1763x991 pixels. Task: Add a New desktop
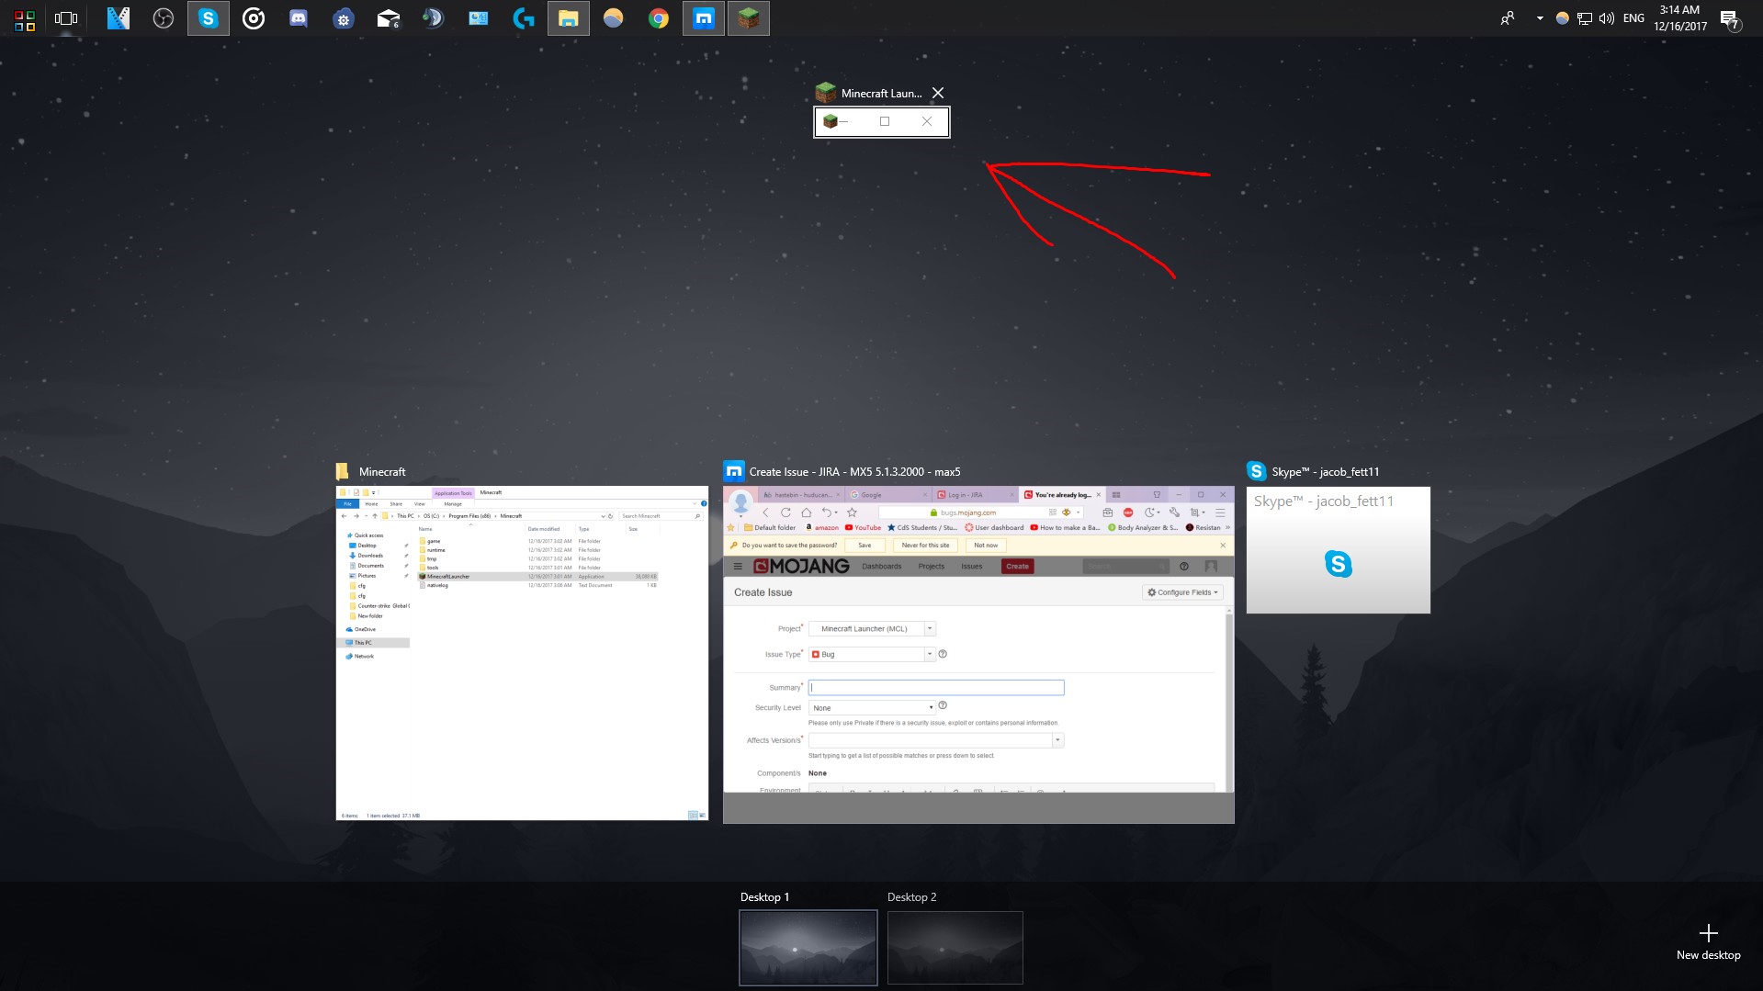coord(1708,941)
